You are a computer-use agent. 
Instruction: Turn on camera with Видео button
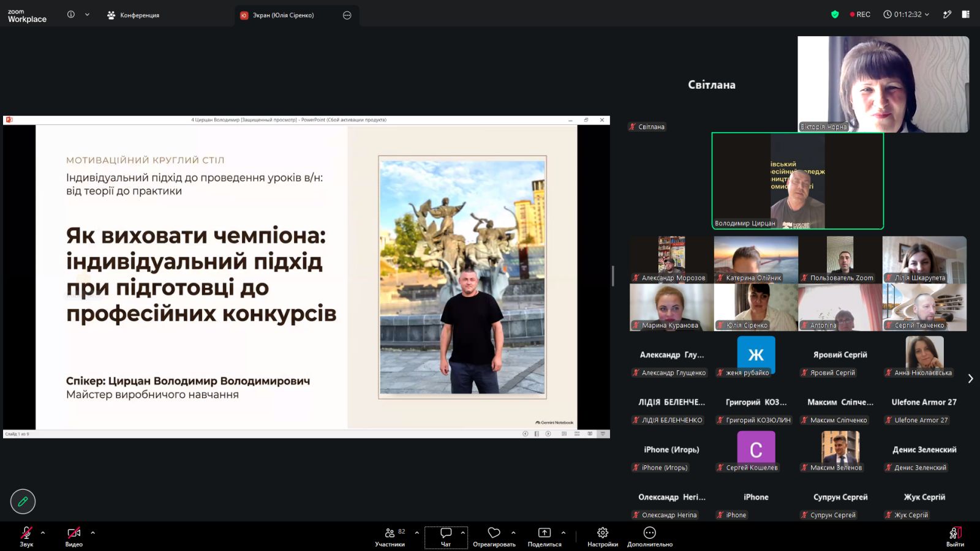(x=73, y=536)
